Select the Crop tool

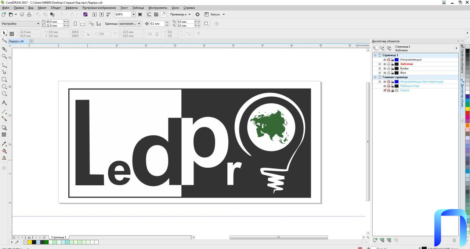point(4,49)
